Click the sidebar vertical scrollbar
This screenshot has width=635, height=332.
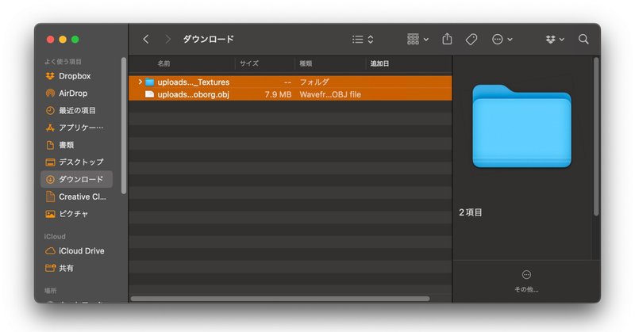tap(124, 125)
